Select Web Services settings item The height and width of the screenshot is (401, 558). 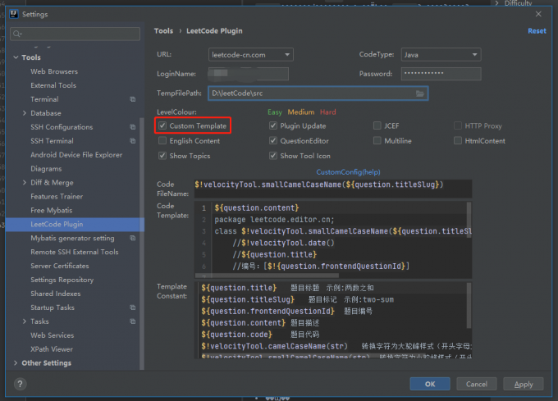[53, 335]
